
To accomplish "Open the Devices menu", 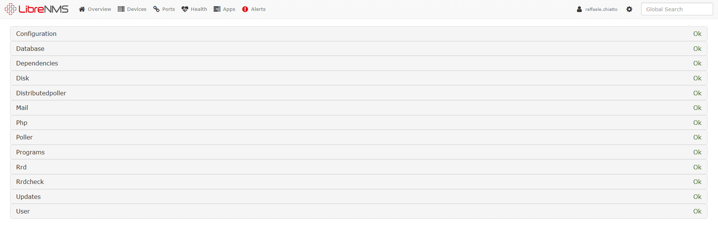I will tap(132, 9).
